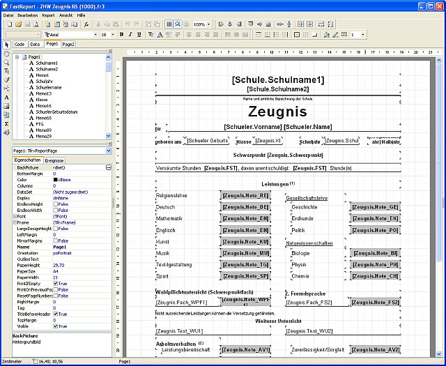
Task: Insert a system sum text object
Action: click(6, 124)
